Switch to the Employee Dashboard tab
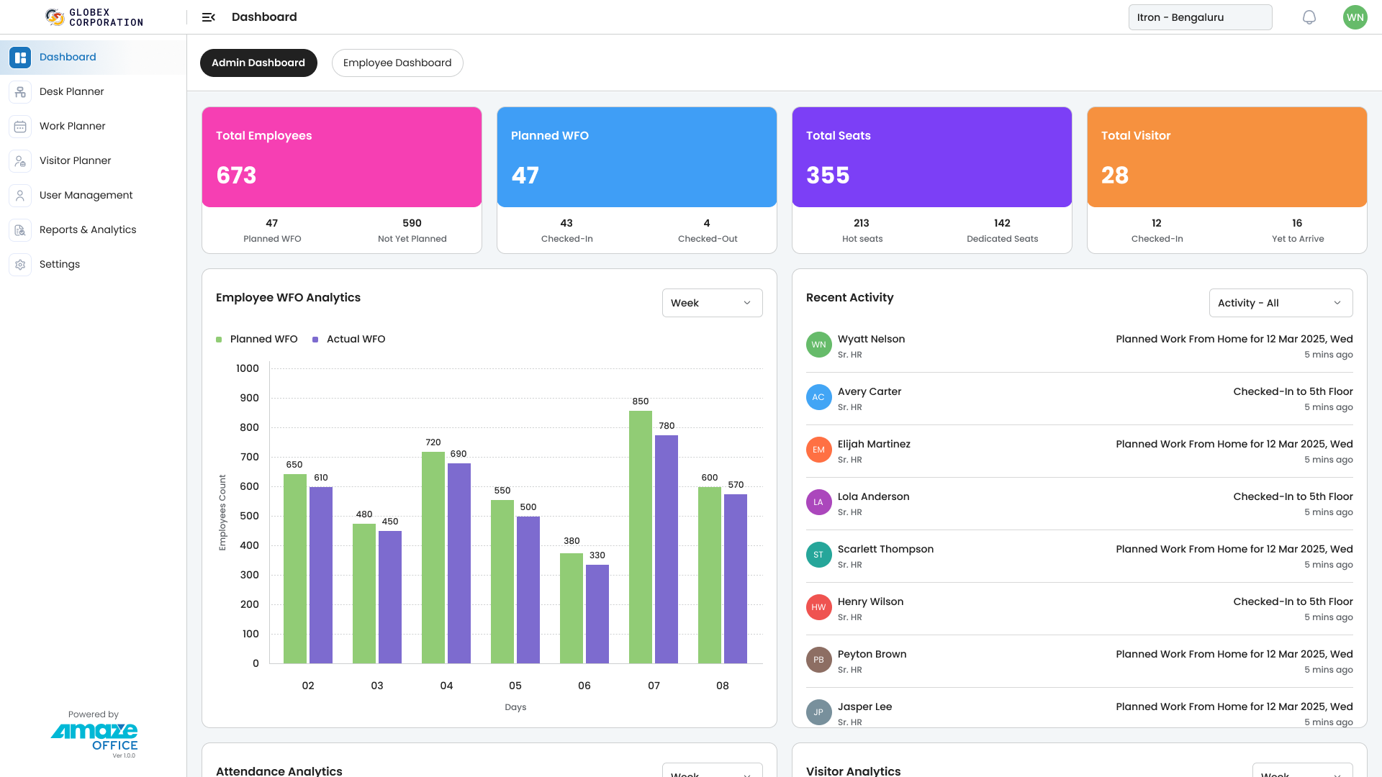 pyautogui.click(x=397, y=63)
